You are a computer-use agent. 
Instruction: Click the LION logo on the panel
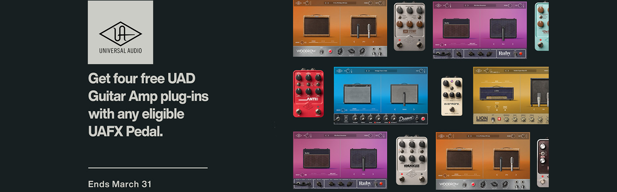click(482, 119)
